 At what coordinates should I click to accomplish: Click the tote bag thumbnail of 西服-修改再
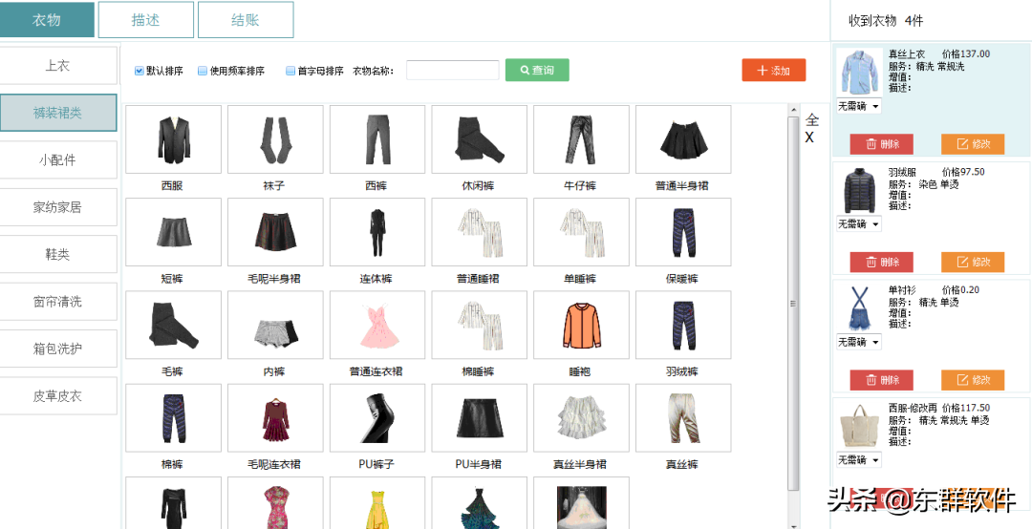click(859, 426)
